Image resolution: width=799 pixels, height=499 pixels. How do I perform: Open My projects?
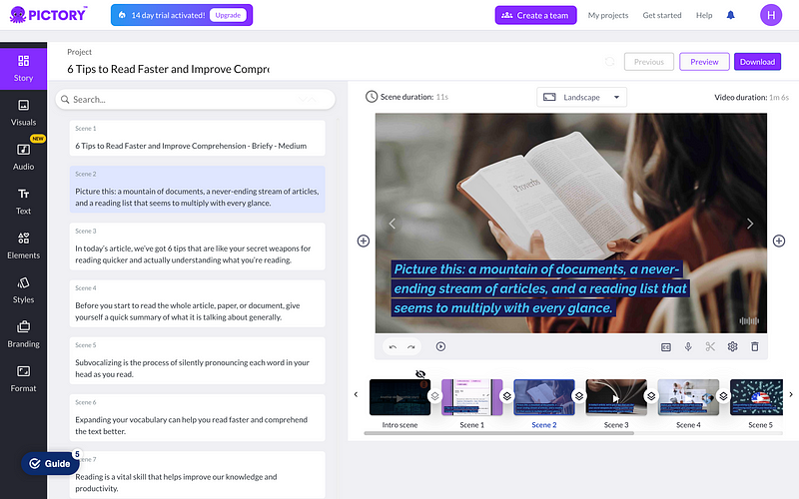[608, 15]
